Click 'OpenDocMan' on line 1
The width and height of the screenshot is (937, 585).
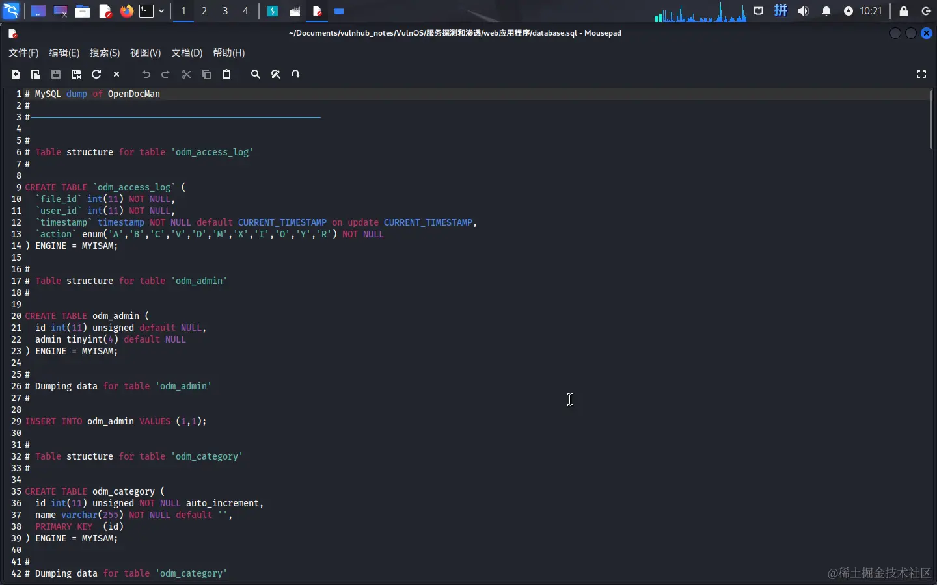(134, 94)
